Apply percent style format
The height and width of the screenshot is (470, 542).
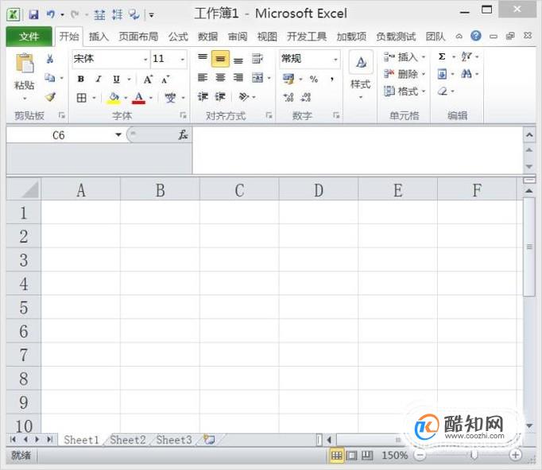314,80
